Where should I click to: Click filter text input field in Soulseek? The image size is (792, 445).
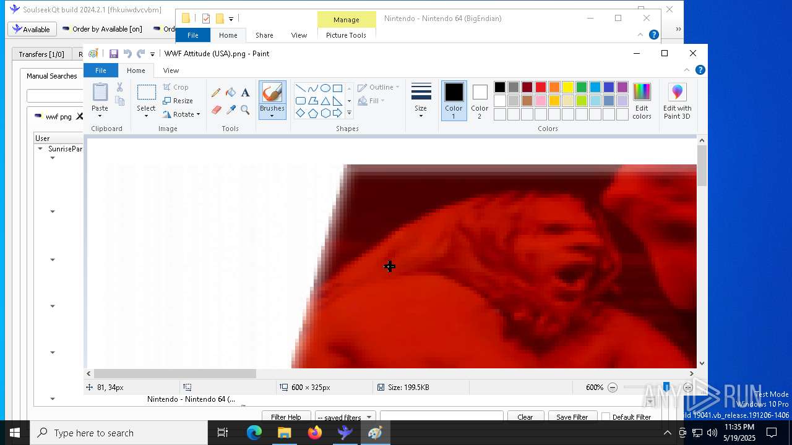441,417
